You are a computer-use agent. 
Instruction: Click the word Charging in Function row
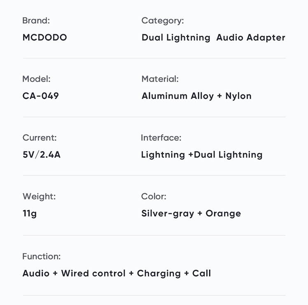tap(159, 274)
